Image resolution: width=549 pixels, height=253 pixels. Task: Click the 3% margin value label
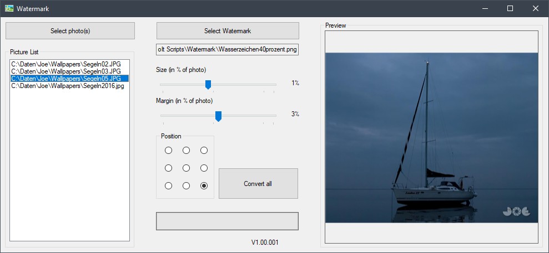coord(295,113)
